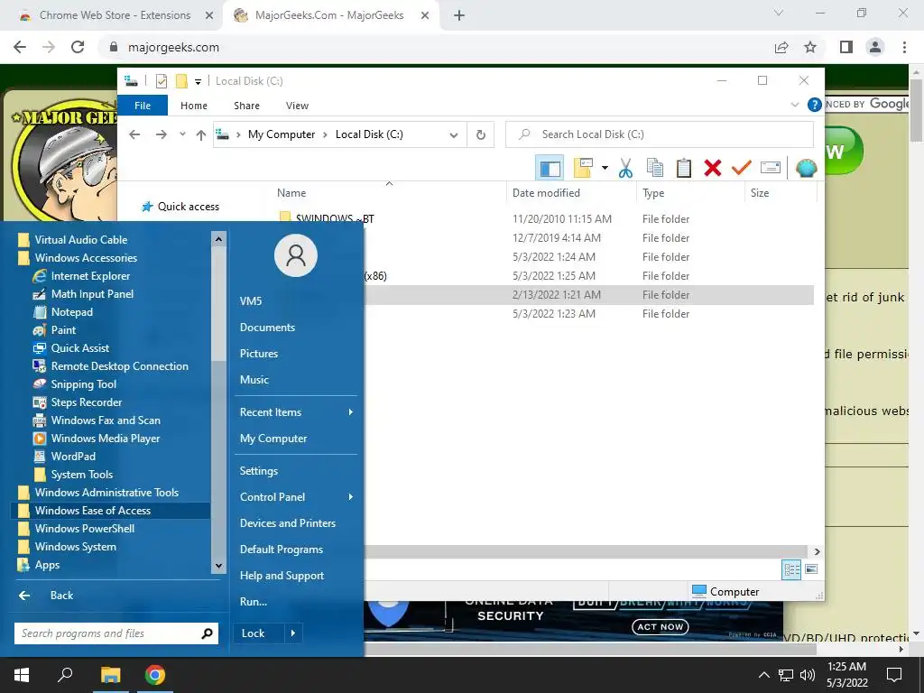Click the Cut scissors icon in Explorer toolbar
The height and width of the screenshot is (693, 924).
tap(625, 168)
